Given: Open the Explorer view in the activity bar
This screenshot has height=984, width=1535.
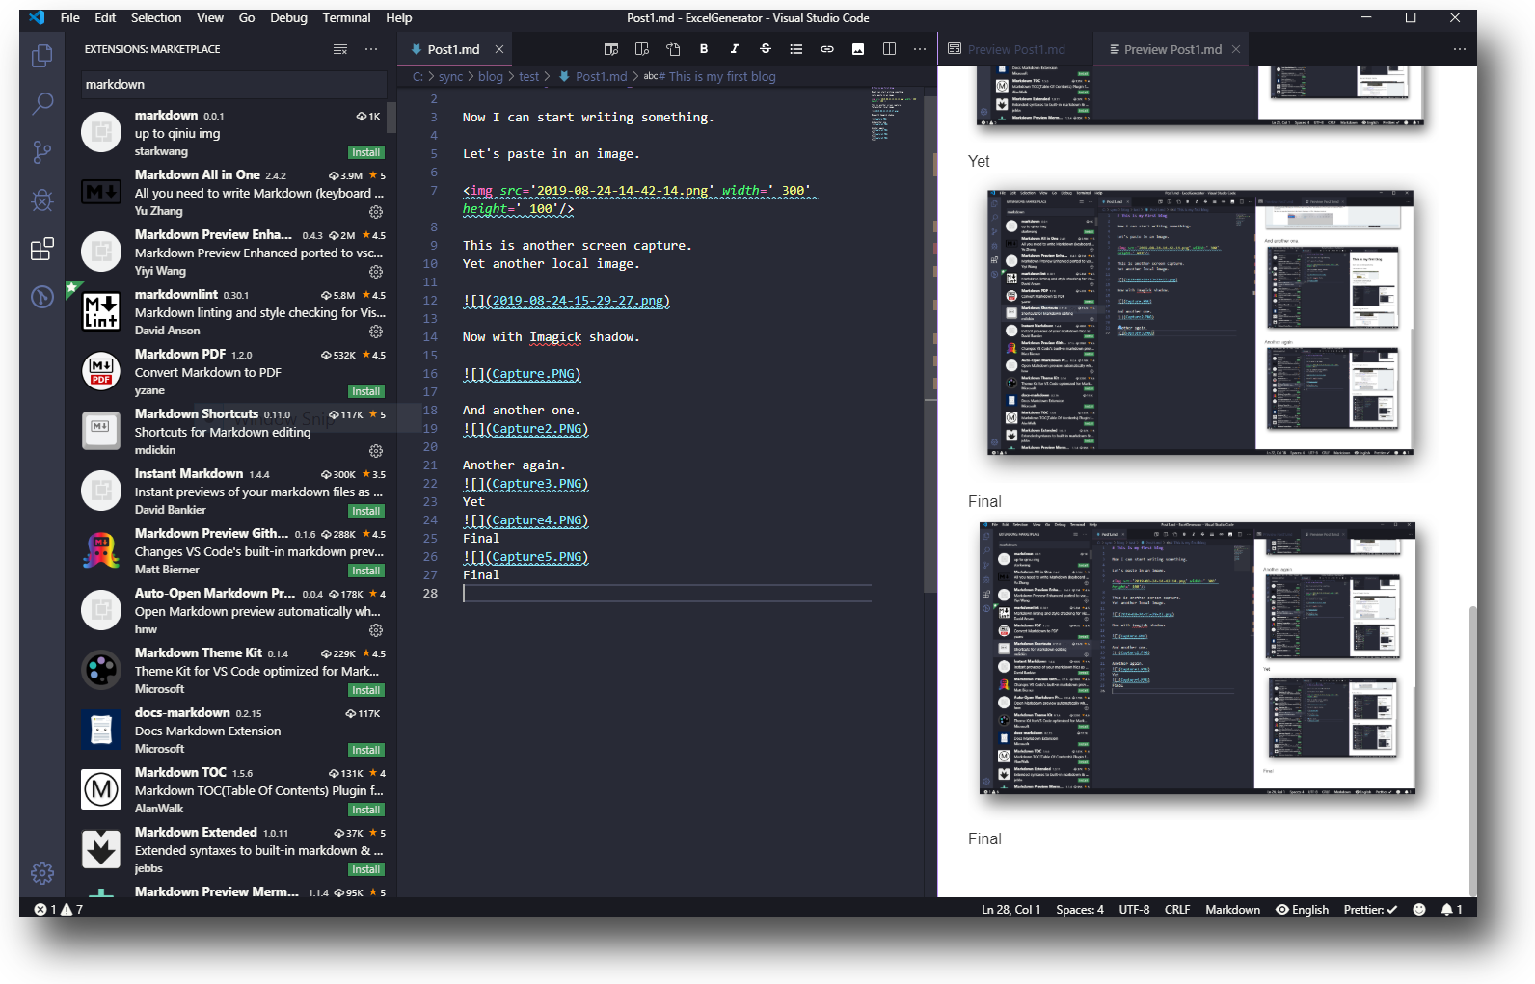Looking at the screenshot, I should click(41, 56).
